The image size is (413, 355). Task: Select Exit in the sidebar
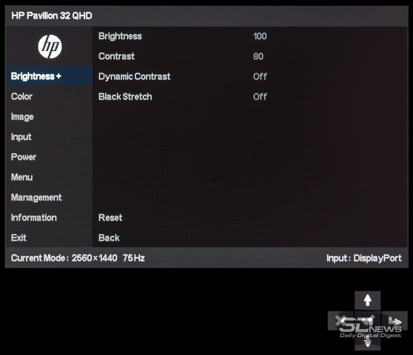(49, 238)
